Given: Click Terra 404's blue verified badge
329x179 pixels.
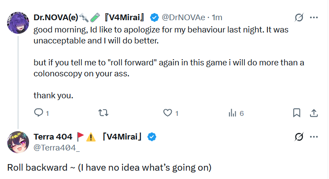Looking at the screenshot, I should pos(151,137).
